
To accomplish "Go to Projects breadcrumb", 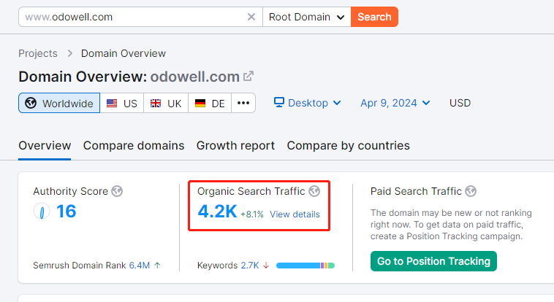I will 38,53.
